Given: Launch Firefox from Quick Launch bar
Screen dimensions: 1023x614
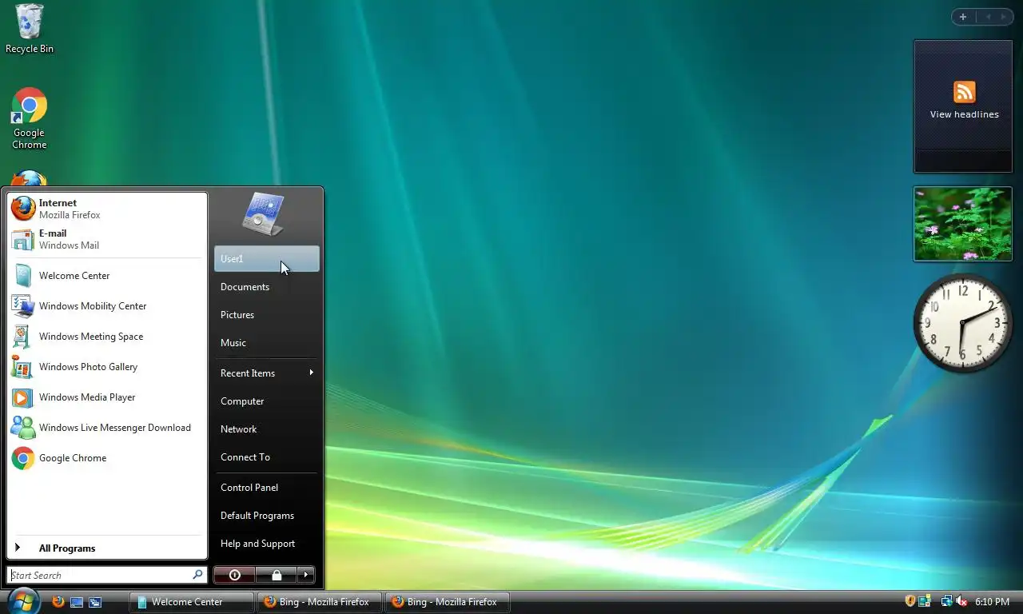Looking at the screenshot, I should pyautogui.click(x=58, y=602).
